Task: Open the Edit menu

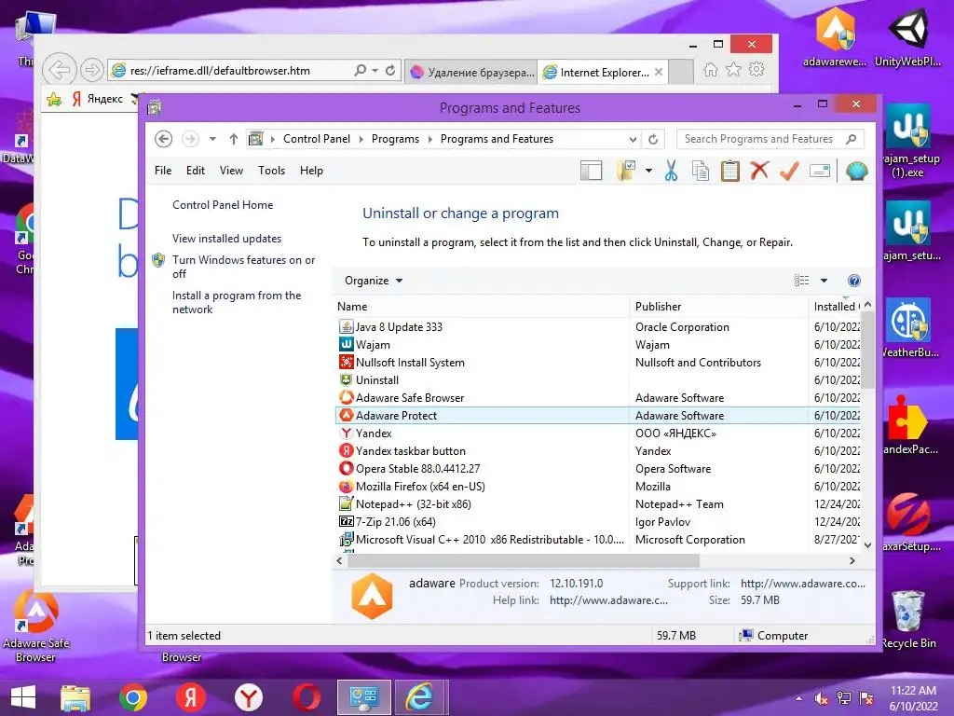Action: point(196,171)
